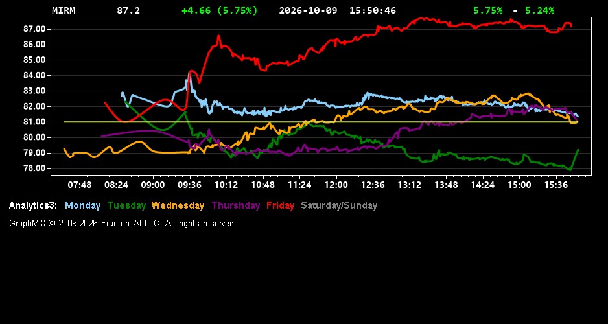608x324 pixels.
Task: Click the GraphMIX copyright notice
Action: point(123,224)
